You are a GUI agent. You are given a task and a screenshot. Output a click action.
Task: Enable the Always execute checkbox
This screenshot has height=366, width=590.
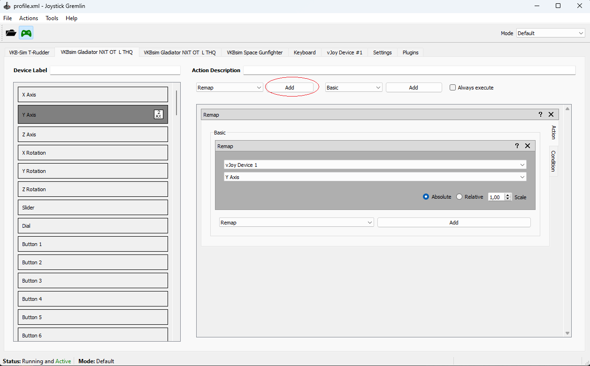(452, 88)
